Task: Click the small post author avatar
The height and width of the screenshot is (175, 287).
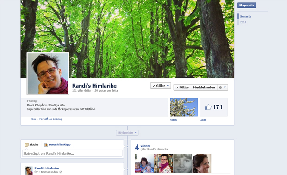Action: coord(29,170)
